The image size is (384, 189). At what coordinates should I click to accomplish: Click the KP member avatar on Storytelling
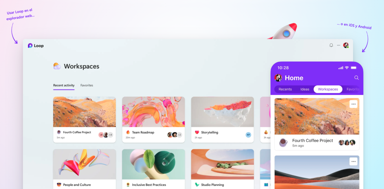(248, 135)
